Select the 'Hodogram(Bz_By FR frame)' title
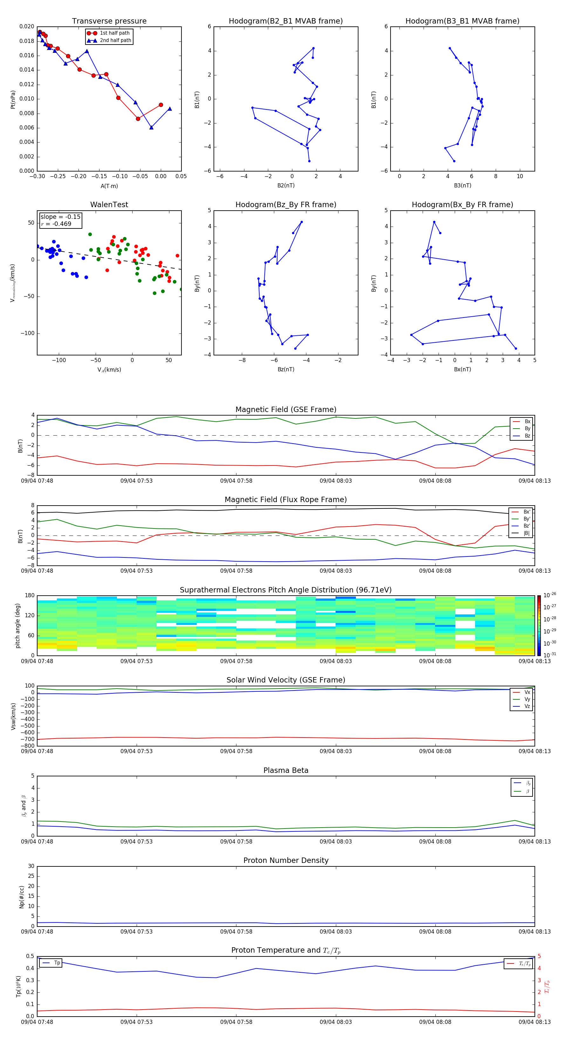 (x=286, y=205)
